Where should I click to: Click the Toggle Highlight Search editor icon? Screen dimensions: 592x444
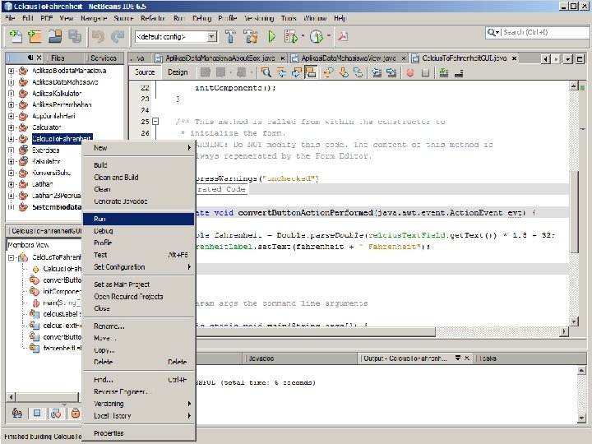(311, 72)
